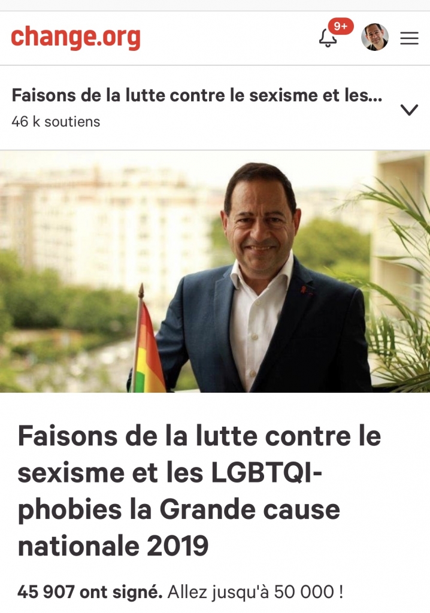Click the '46 k soutiens' supporter count

(x=56, y=122)
